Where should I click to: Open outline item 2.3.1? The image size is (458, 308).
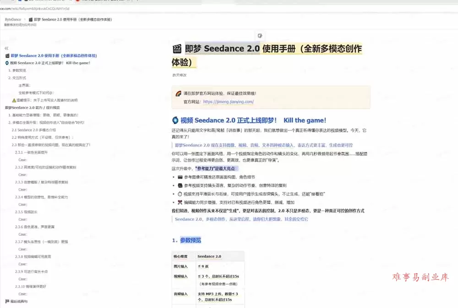pos(31,152)
